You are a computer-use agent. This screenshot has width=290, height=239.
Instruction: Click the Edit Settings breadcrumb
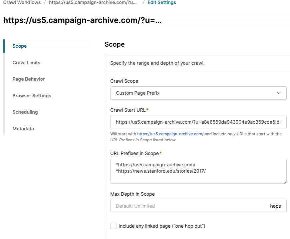pos(162,2)
